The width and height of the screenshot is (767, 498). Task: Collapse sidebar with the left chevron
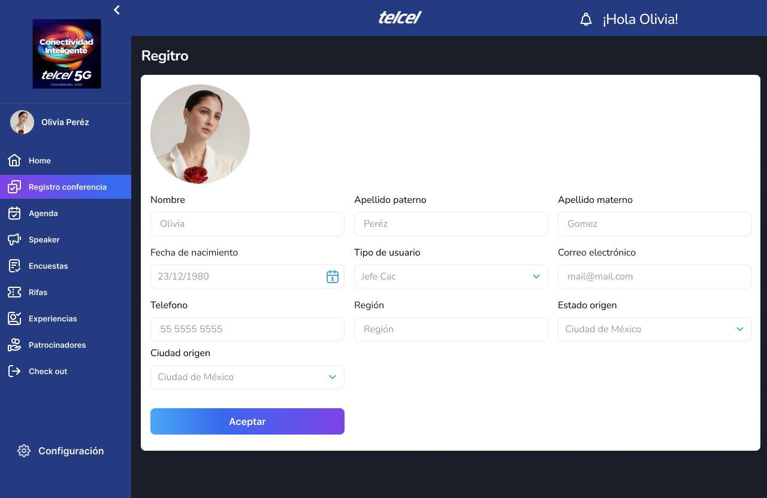[x=117, y=10]
